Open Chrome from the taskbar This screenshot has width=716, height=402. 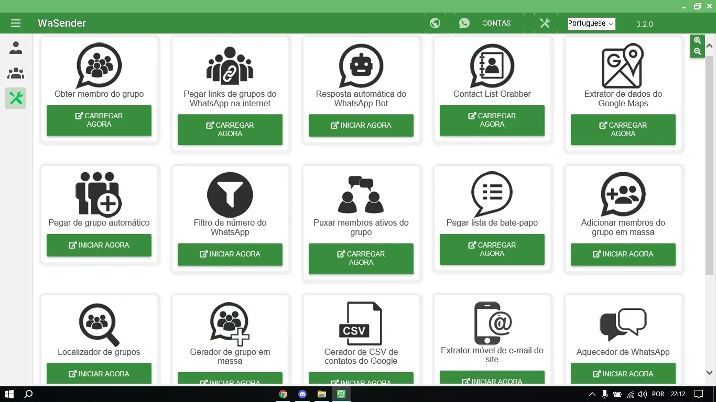(283, 394)
